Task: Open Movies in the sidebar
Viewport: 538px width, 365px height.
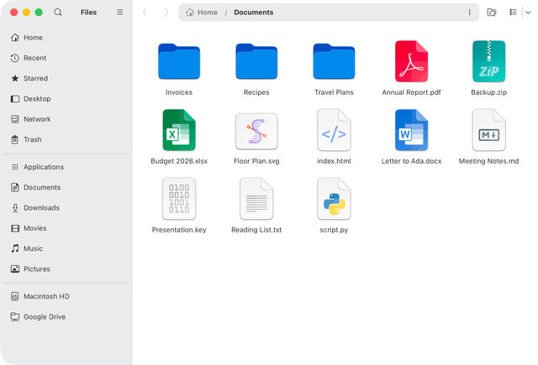Action: coord(66,228)
